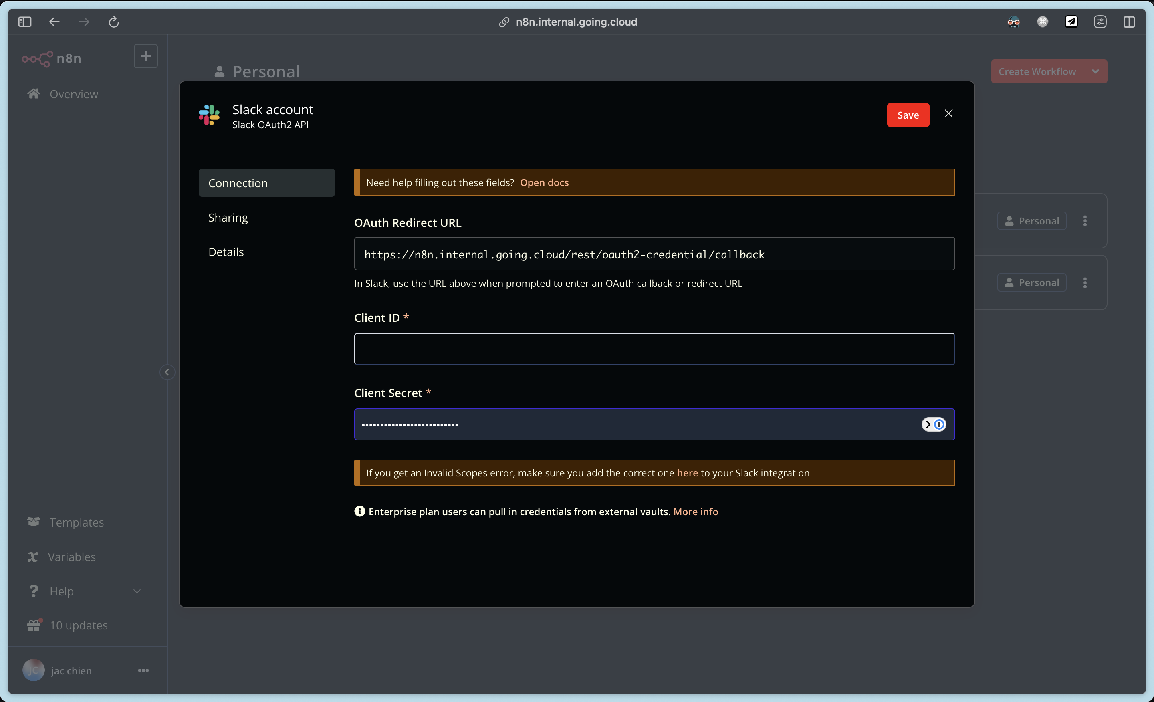
Task: Click the jac chien avatar
Action: click(x=34, y=671)
